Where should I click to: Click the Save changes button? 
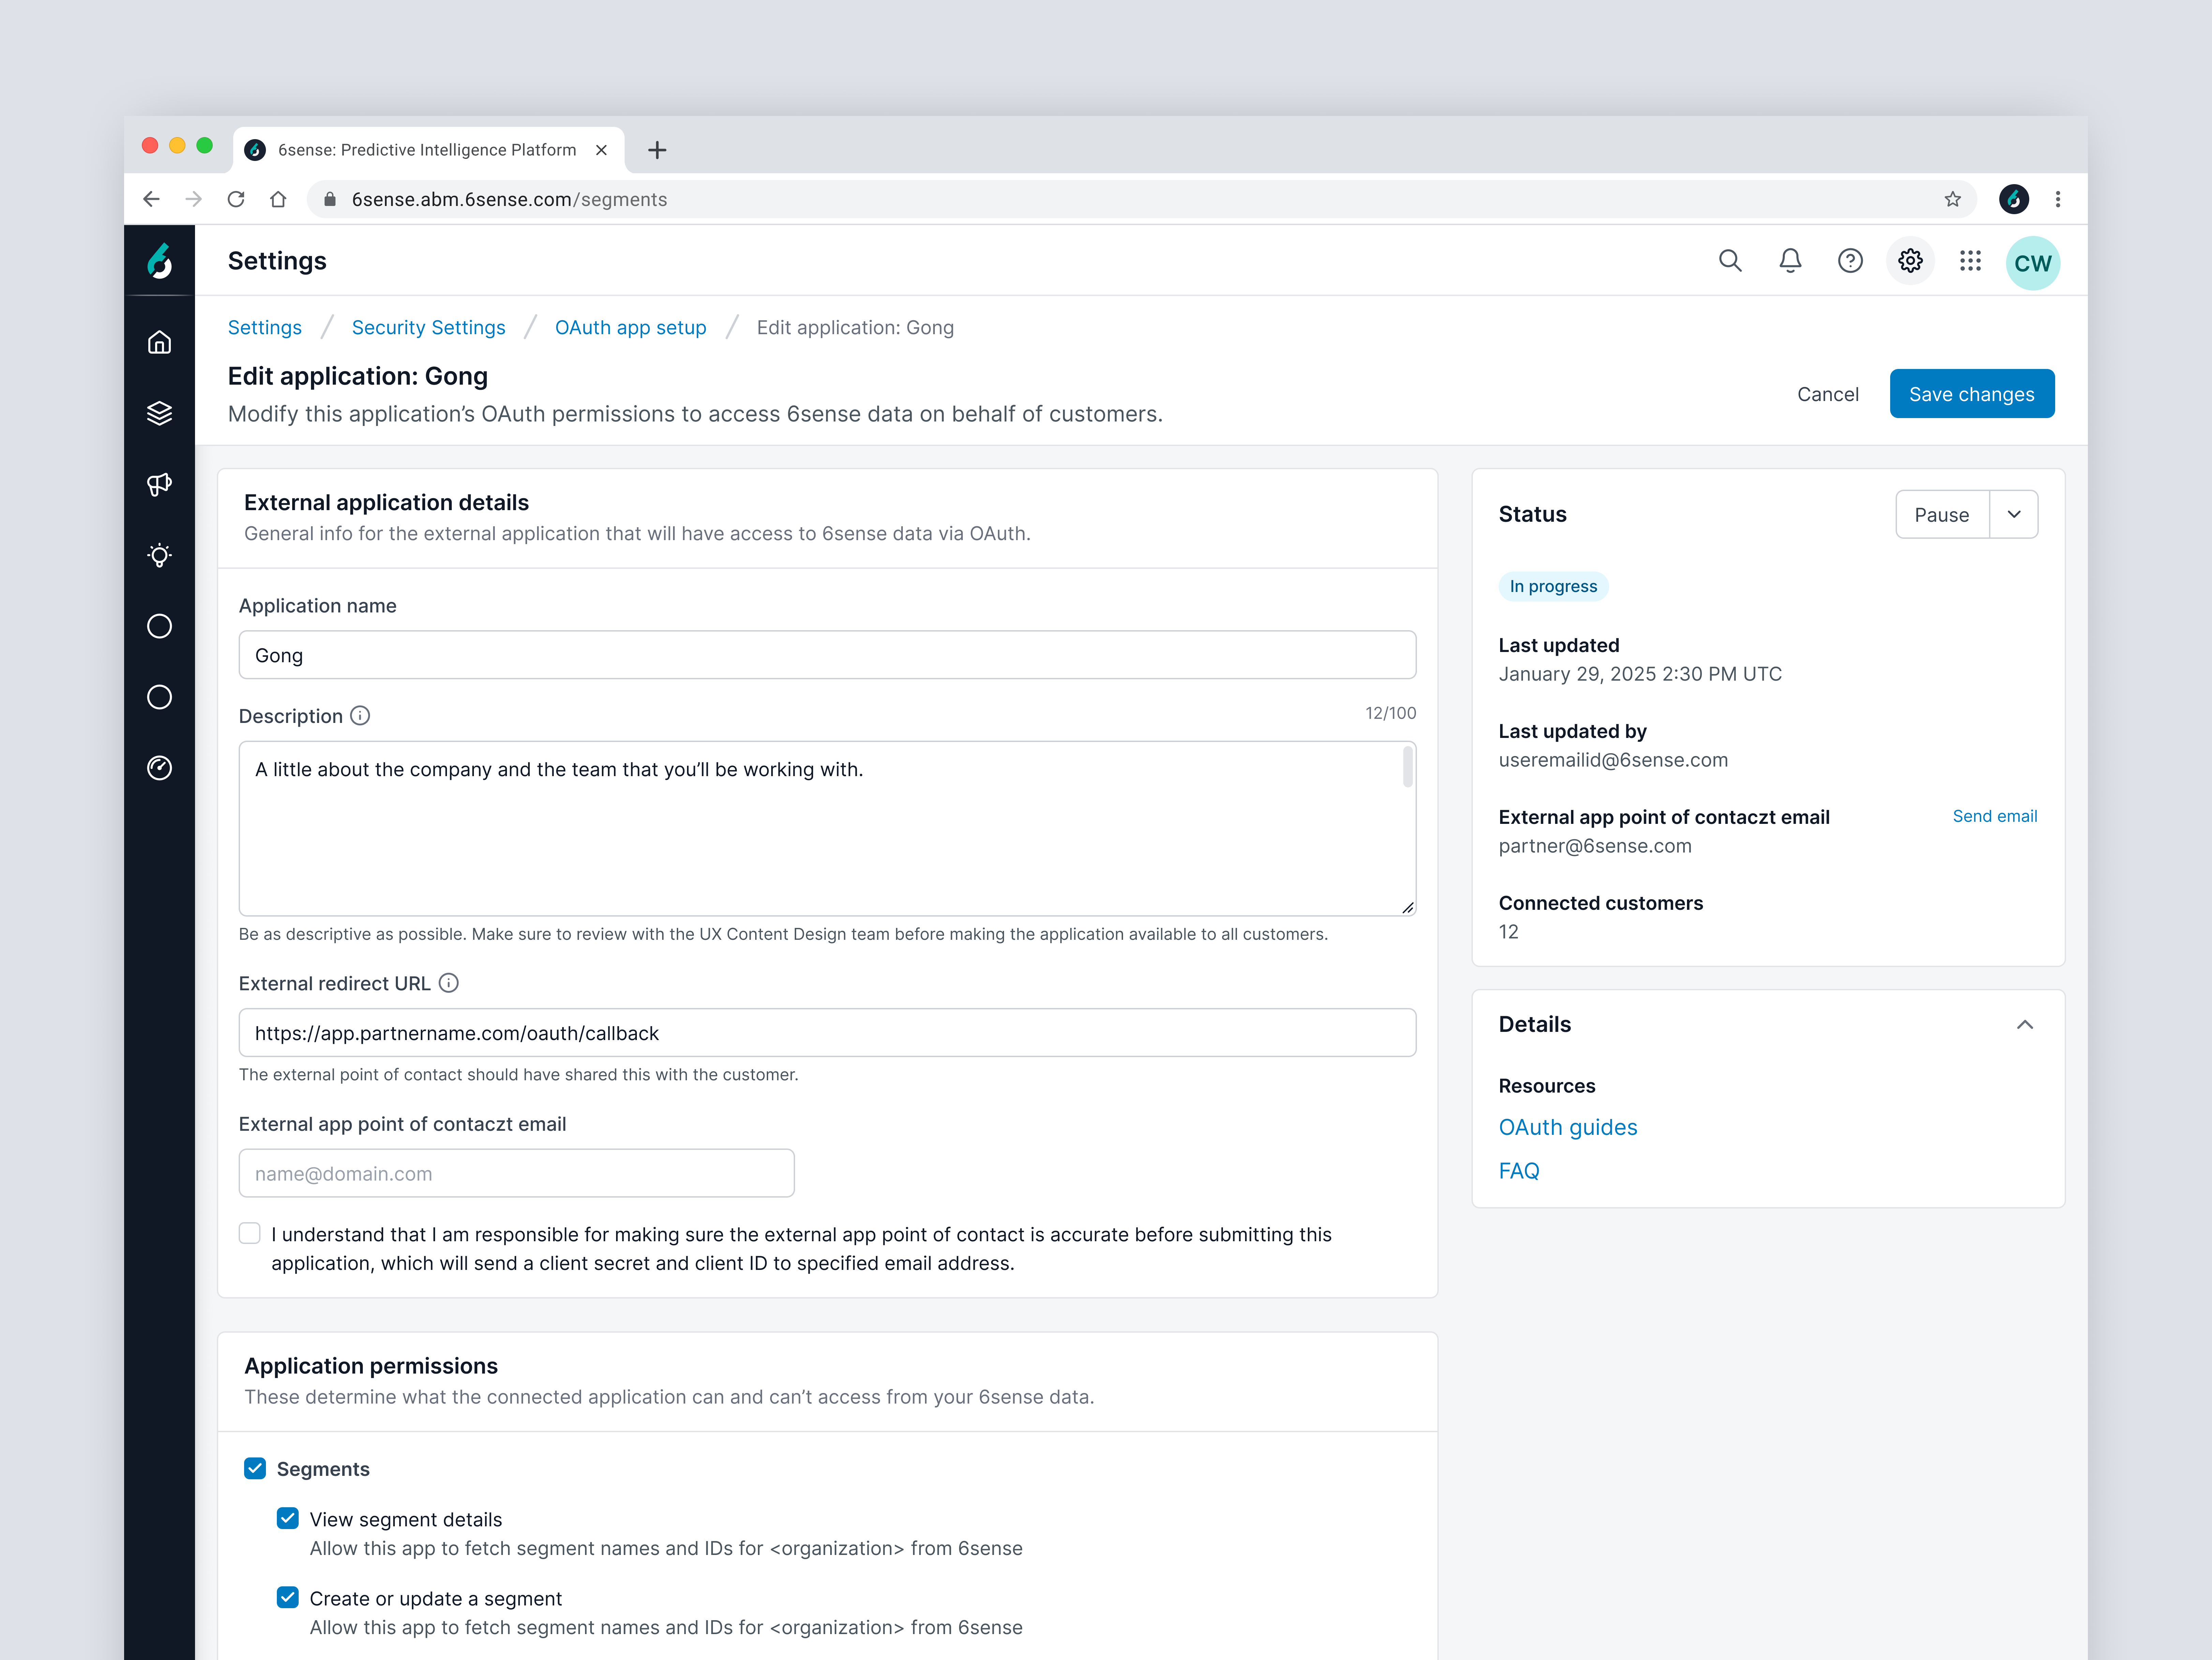coord(1971,394)
